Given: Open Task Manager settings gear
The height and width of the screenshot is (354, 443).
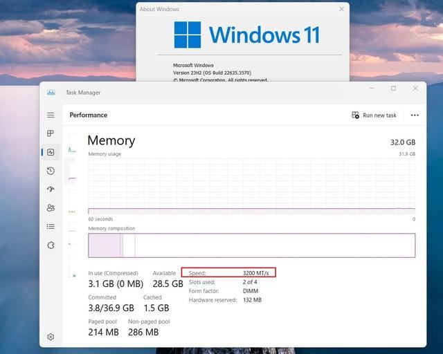Looking at the screenshot, I should [51, 337].
